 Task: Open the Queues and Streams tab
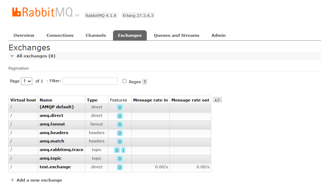point(177,35)
